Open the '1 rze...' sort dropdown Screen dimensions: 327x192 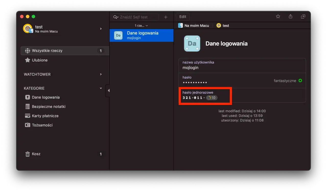pos(142,25)
